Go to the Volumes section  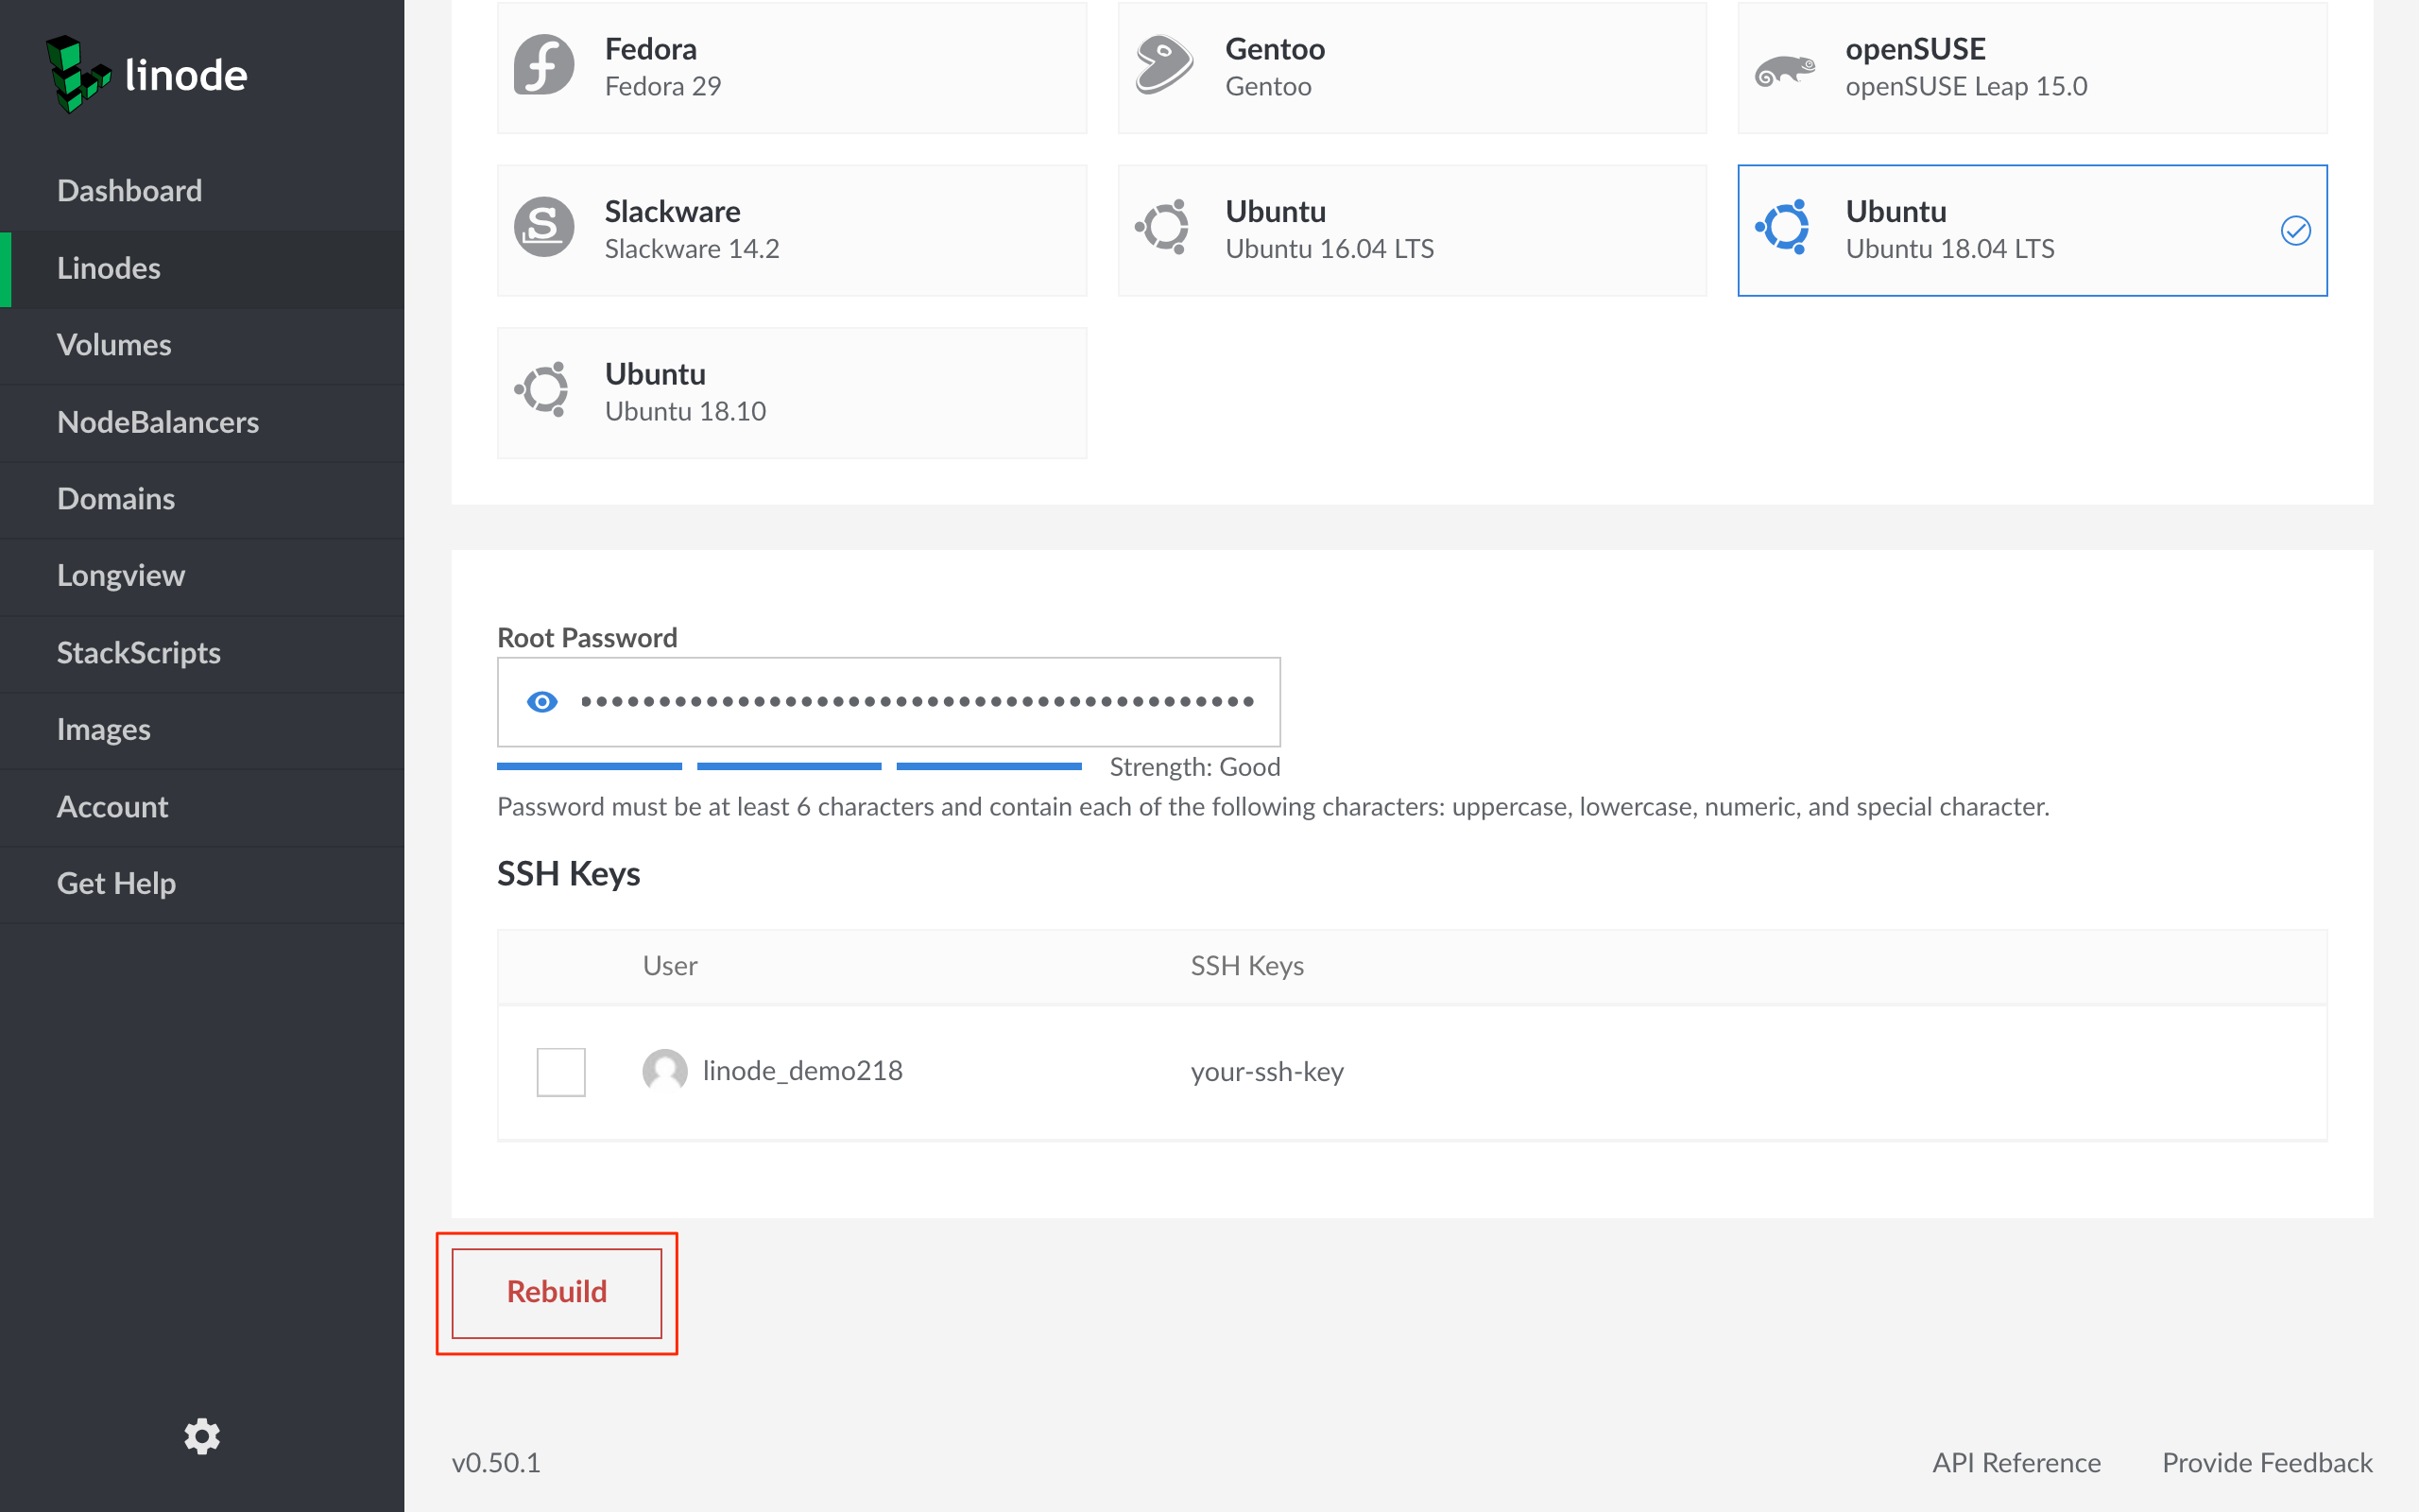click(x=114, y=345)
